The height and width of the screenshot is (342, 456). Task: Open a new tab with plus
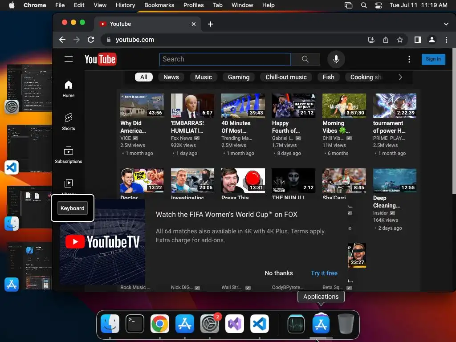pos(211,24)
